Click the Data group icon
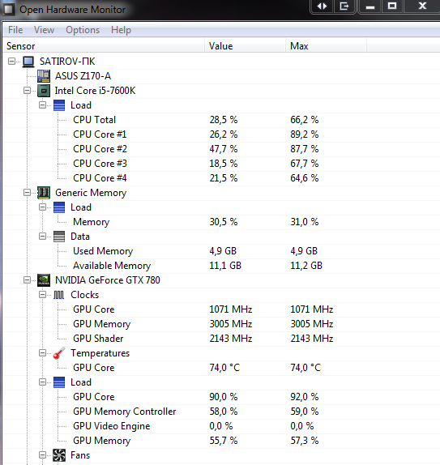 click(x=59, y=237)
